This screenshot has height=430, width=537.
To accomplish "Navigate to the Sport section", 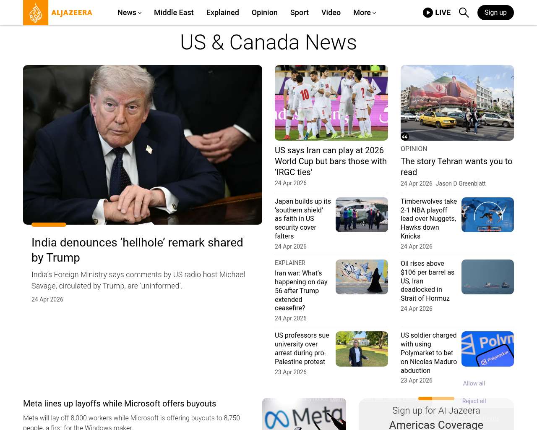I will point(300,13).
